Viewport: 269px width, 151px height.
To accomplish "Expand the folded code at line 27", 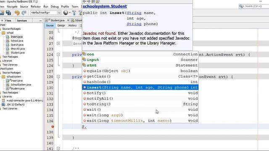I will pyautogui.click(x=58, y=44).
